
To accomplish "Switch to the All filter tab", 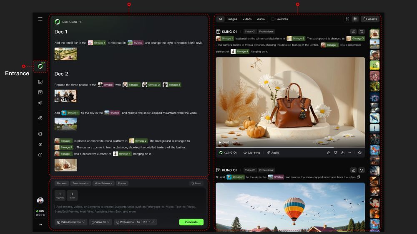I will (x=220, y=19).
